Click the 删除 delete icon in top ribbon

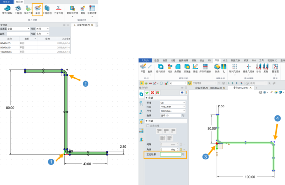(83, 8)
